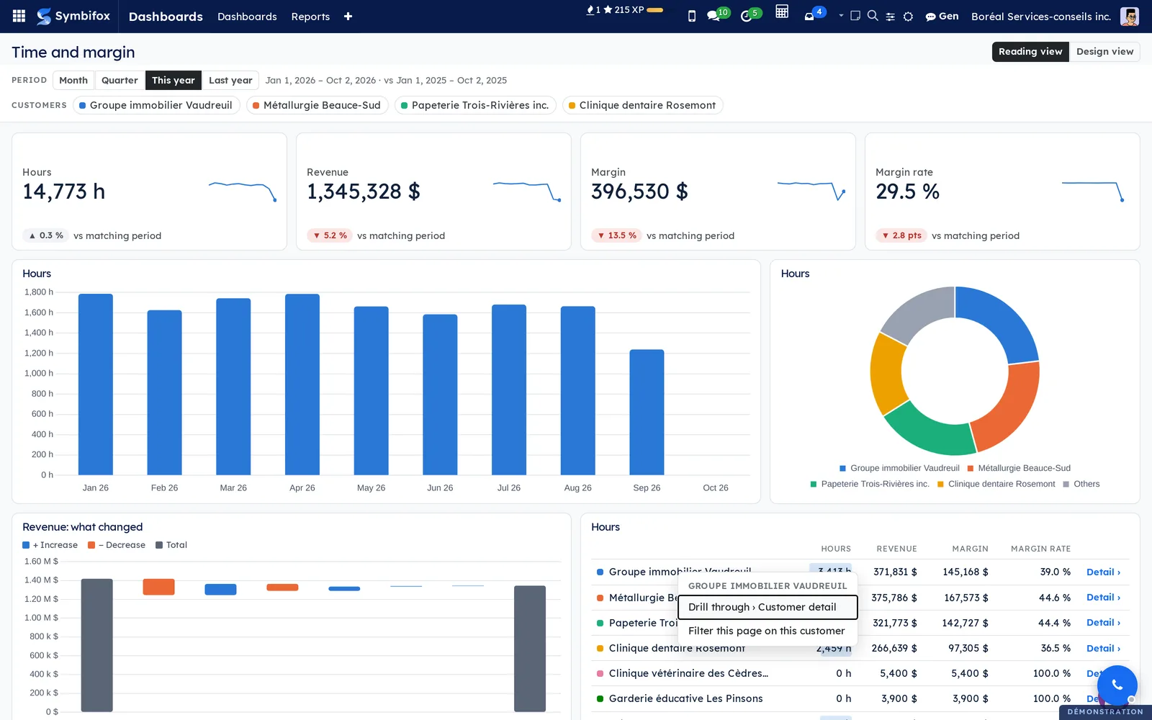Open the user avatar menu
Screen dimensions: 1152x720
click(1130, 16)
